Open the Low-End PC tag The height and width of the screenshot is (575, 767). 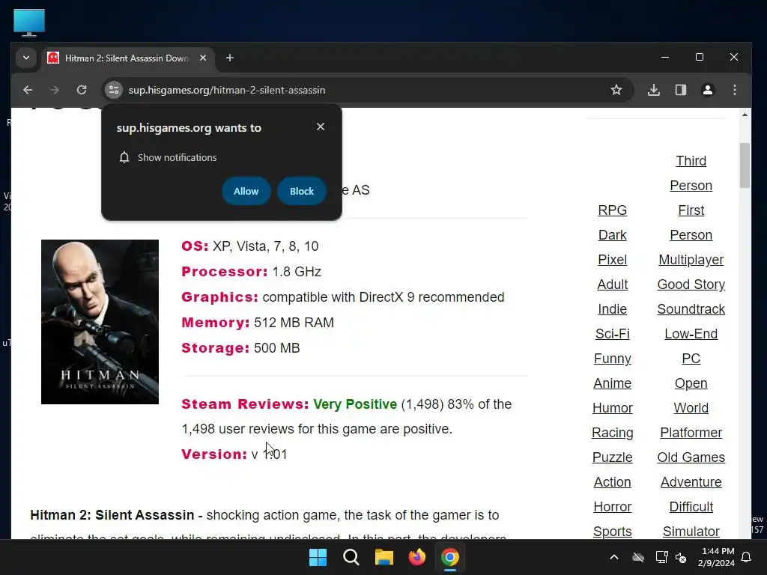click(691, 346)
